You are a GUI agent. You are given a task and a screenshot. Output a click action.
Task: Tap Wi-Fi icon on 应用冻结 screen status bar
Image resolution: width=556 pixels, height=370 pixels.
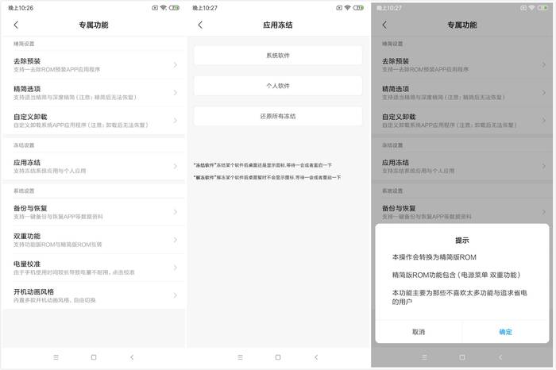[x=348, y=7]
